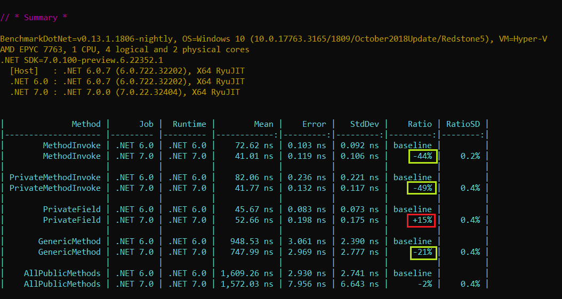Image resolution: width=562 pixels, height=299 pixels.
Task: Click 'PrivateField' in the 45.67 ns row
Action: (x=71, y=209)
